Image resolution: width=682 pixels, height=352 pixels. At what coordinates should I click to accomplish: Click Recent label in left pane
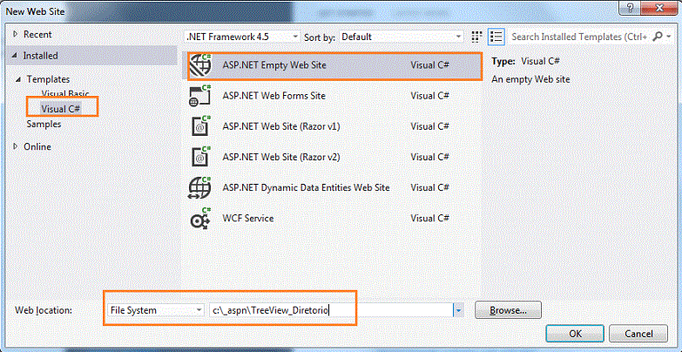point(37,34)
